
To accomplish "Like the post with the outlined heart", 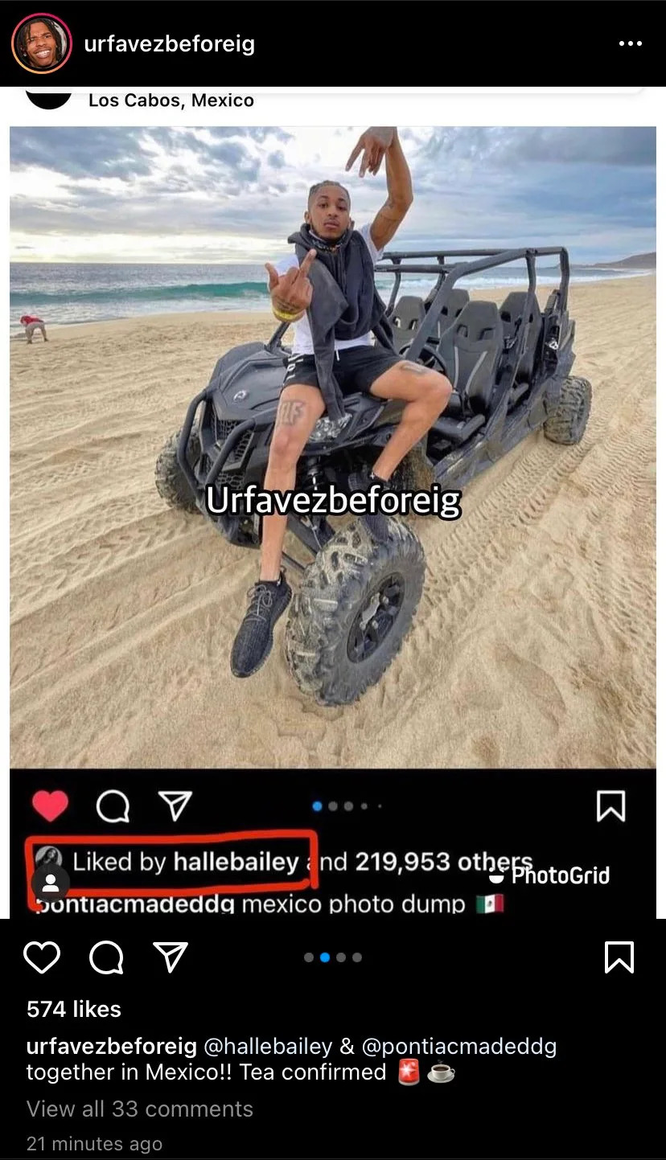I will click(x=42, y=957).
